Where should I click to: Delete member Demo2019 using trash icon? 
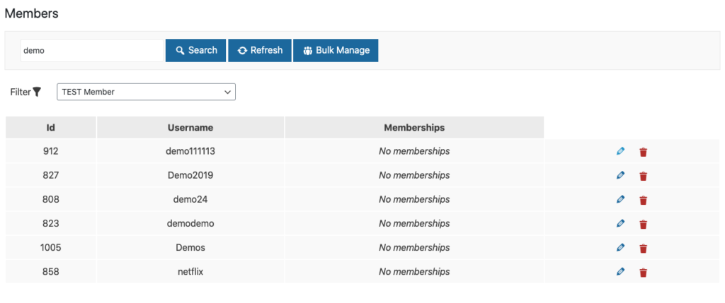[643, 176]
